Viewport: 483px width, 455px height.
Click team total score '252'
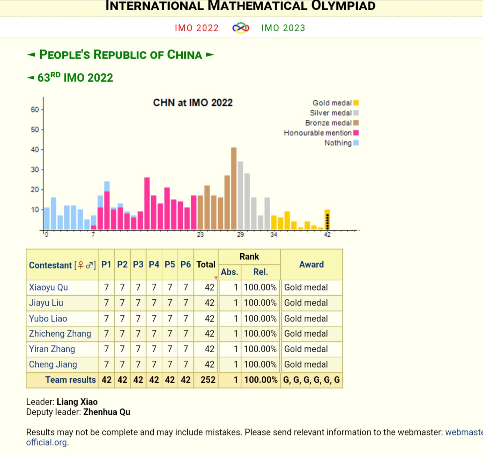tap(208, 380)
